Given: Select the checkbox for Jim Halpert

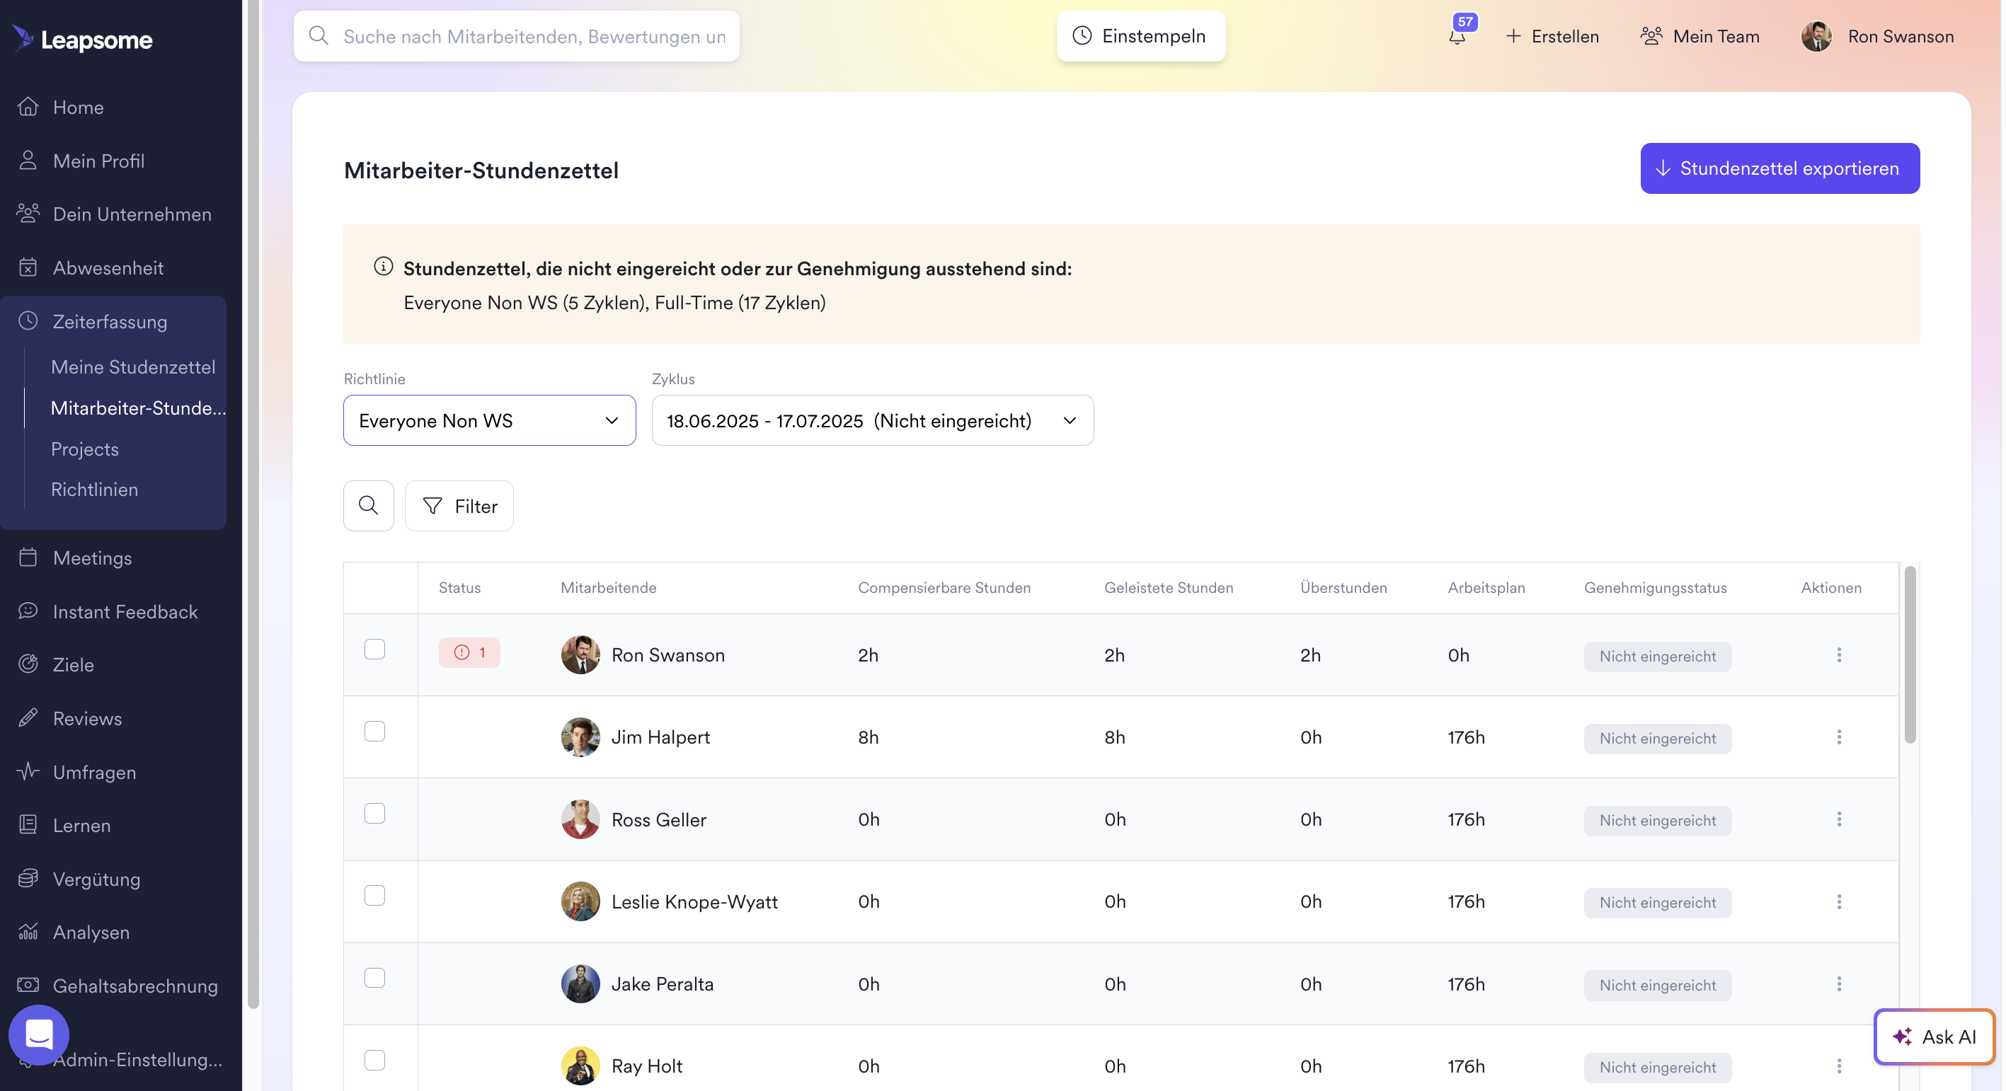Looking at the screenshot, I should pos(374,732).
